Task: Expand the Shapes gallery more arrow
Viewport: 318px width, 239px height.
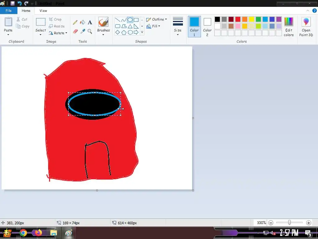Action: click(142, 32)
